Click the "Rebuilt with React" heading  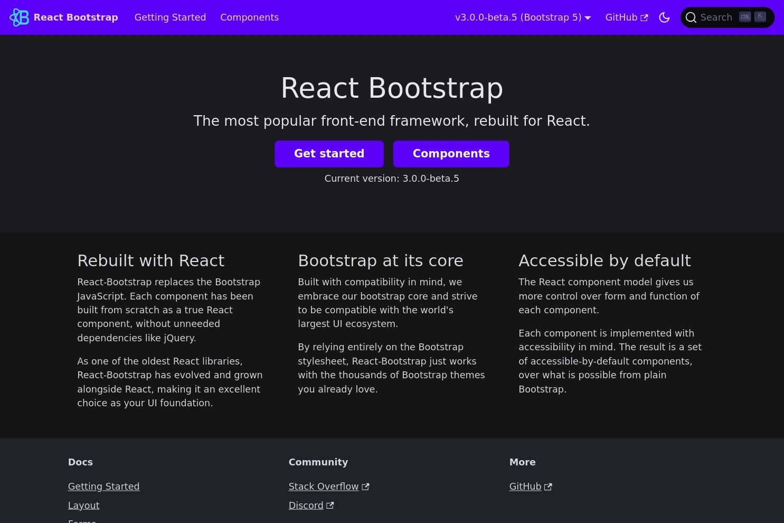(x=151, y=260)
